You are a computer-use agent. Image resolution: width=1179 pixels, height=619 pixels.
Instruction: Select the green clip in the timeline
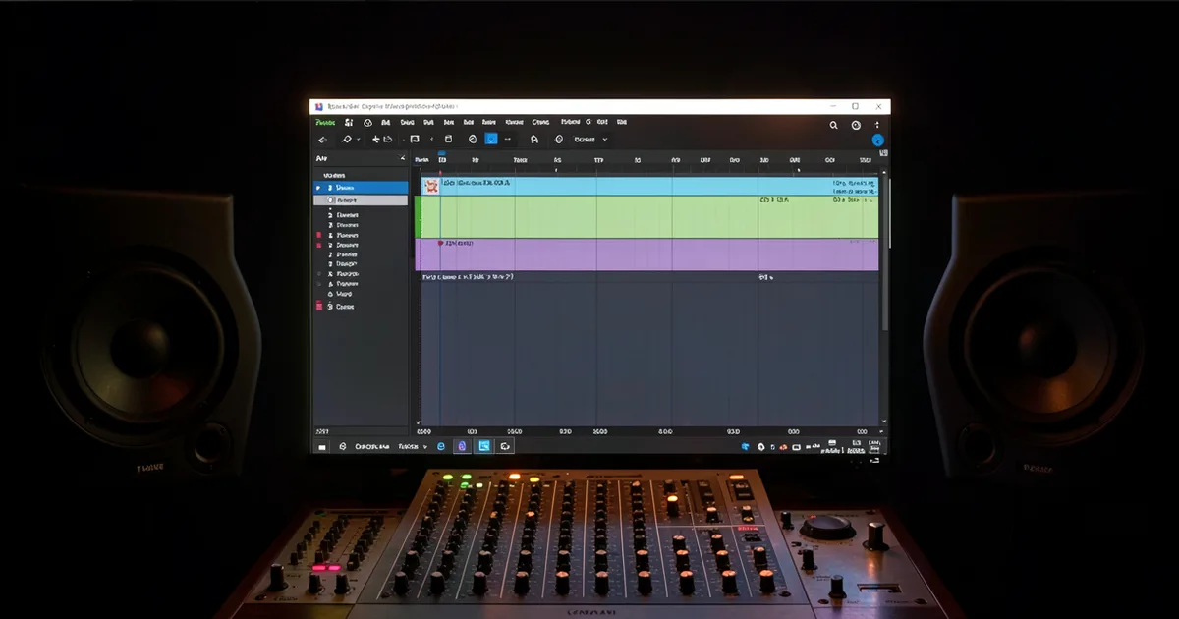click(x=648, y=217)
